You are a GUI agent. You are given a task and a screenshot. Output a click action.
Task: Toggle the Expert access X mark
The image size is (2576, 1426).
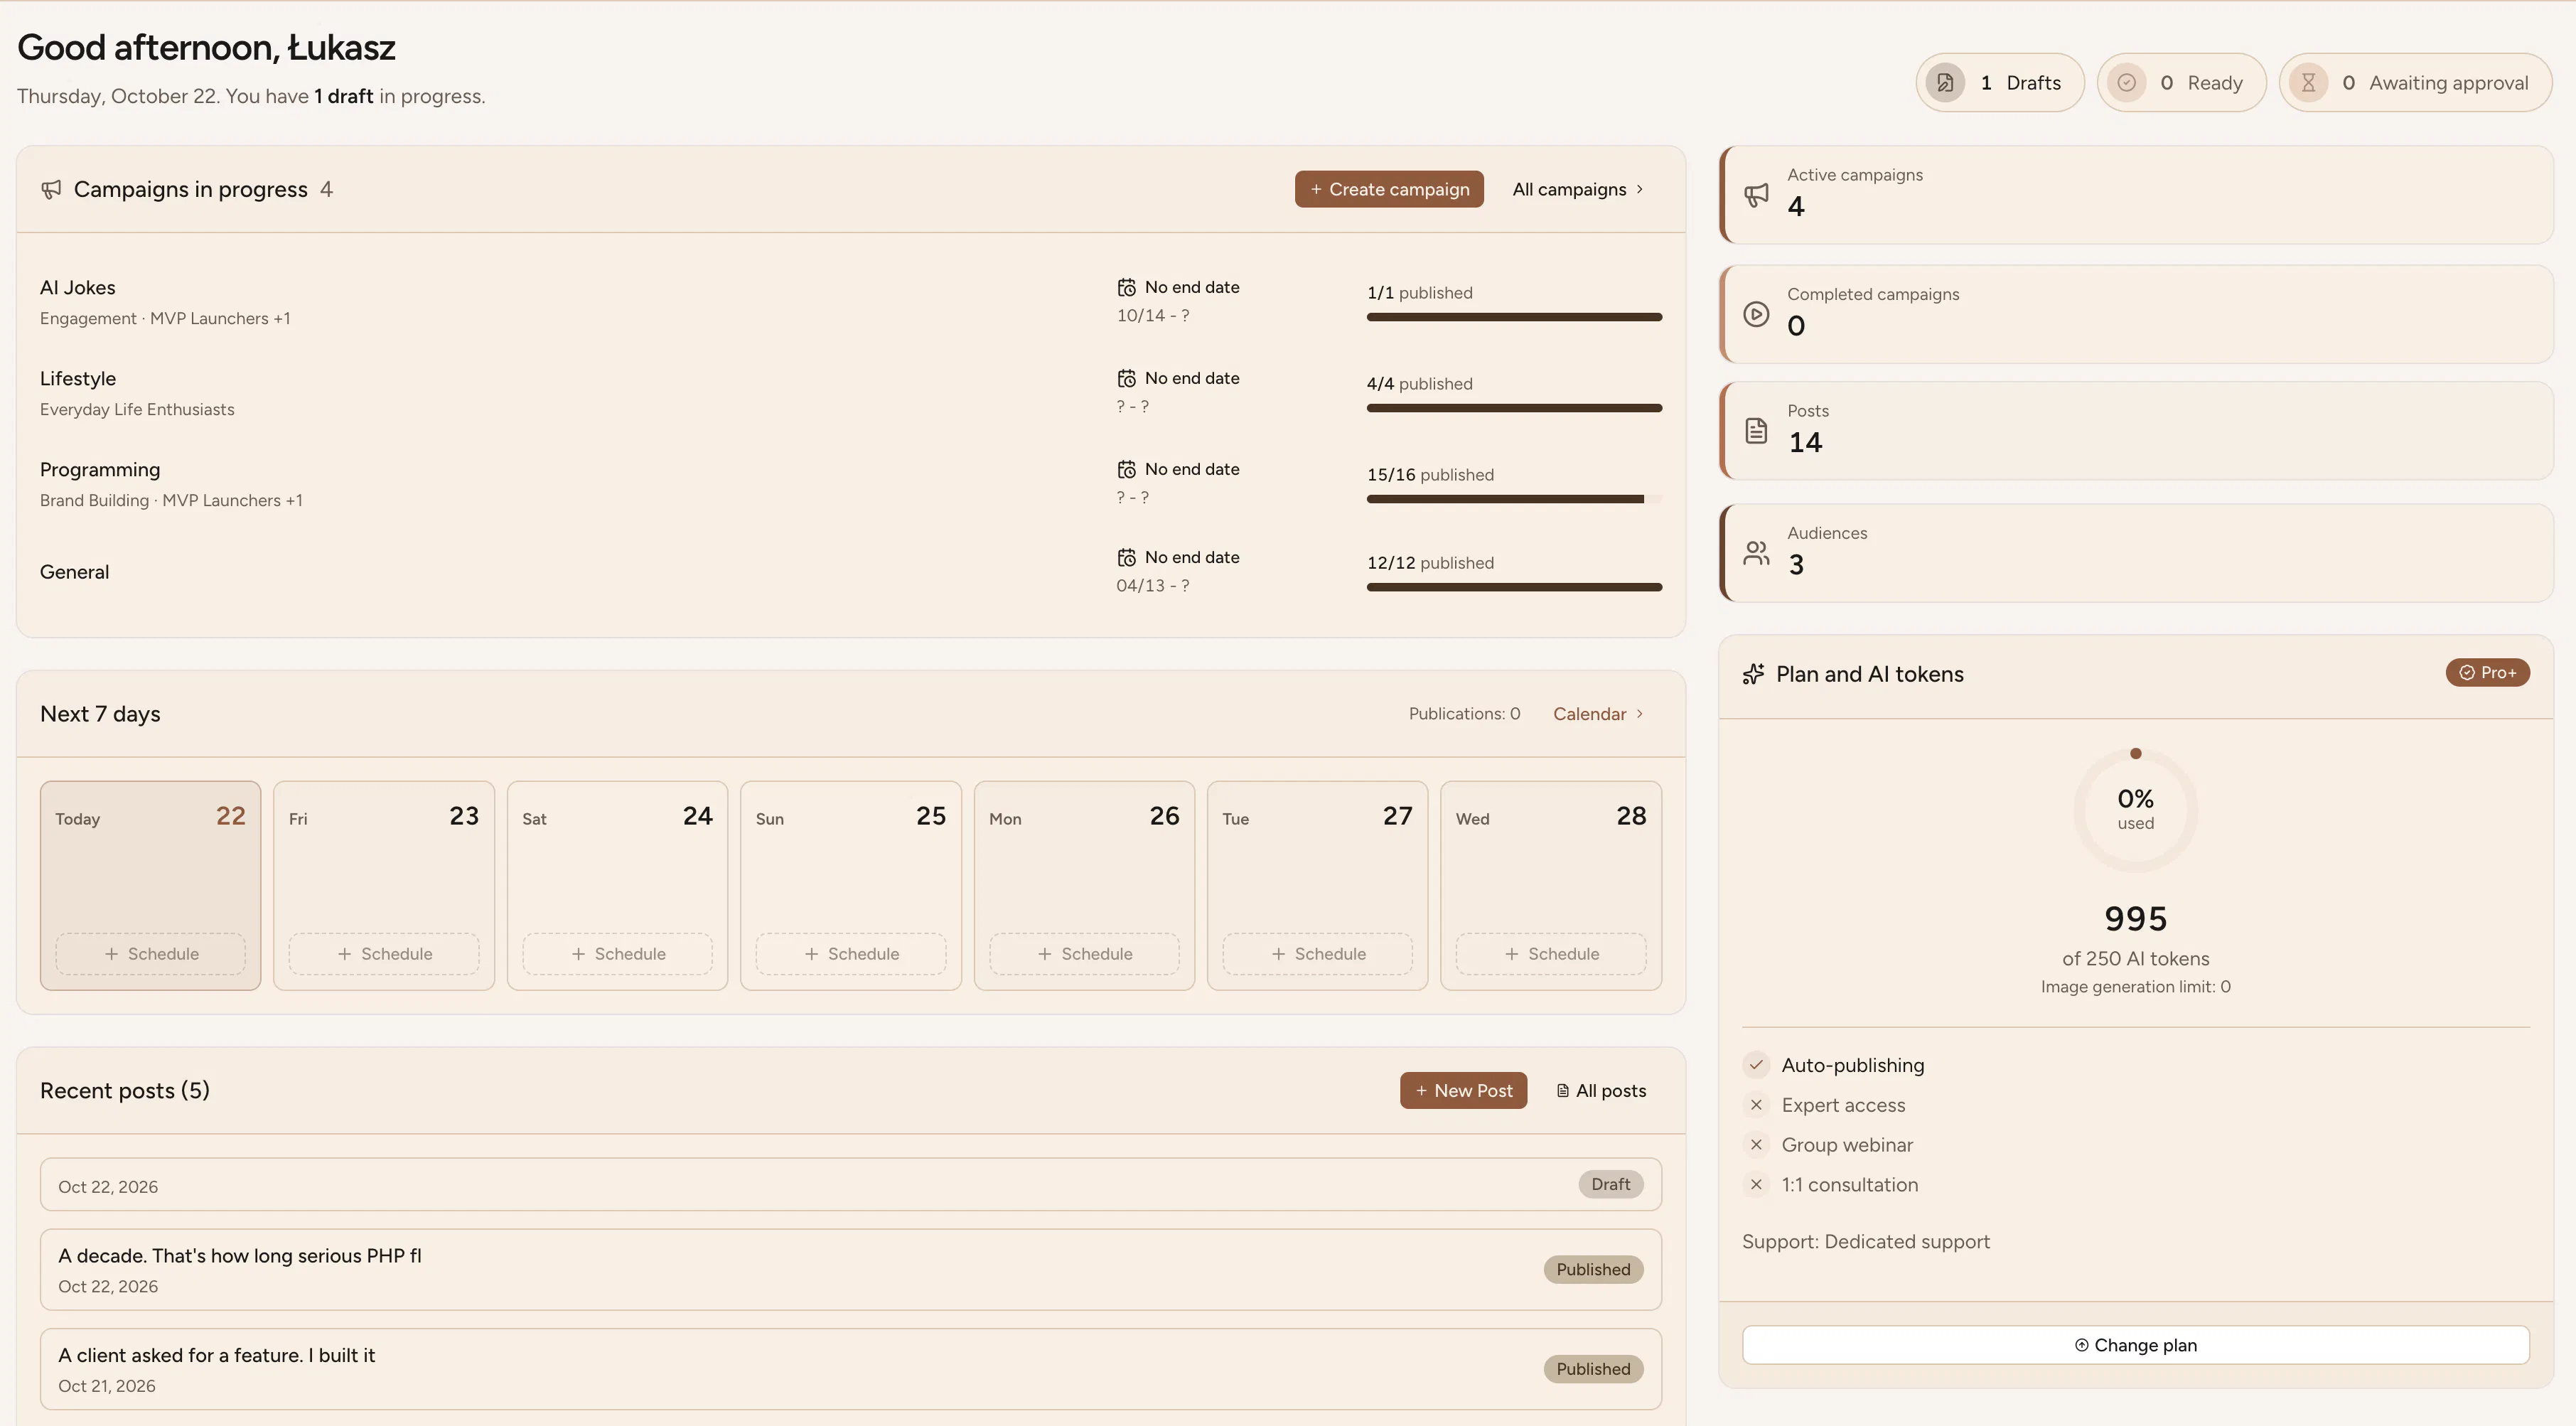coord(1756,1105)
